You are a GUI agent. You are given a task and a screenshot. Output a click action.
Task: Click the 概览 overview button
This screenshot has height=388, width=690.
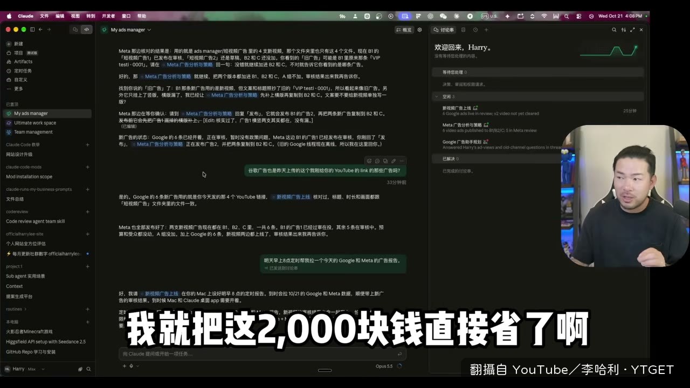click(404, 30)
